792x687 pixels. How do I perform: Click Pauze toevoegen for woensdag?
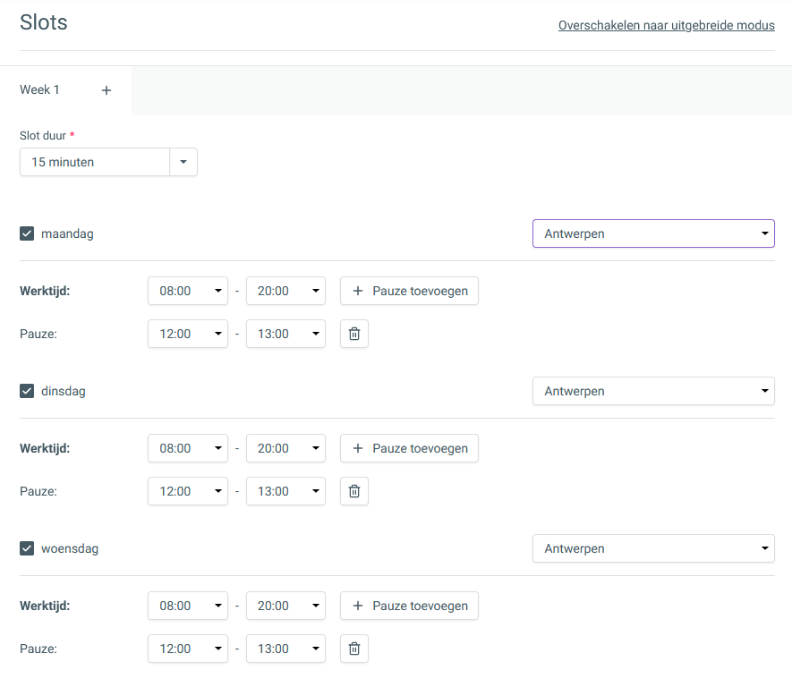(409, 606)
